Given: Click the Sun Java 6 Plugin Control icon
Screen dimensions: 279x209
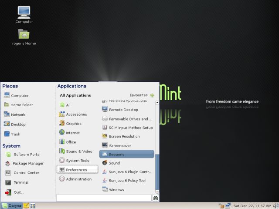Looking at the screenshot, I should pos(105,172).
